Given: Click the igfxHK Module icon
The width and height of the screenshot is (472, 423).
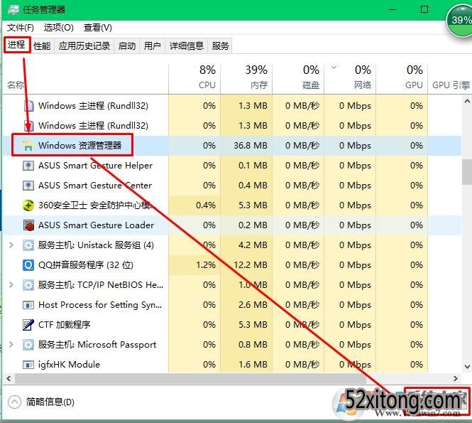Looking at the screenshot, I should tap(28, 365).
